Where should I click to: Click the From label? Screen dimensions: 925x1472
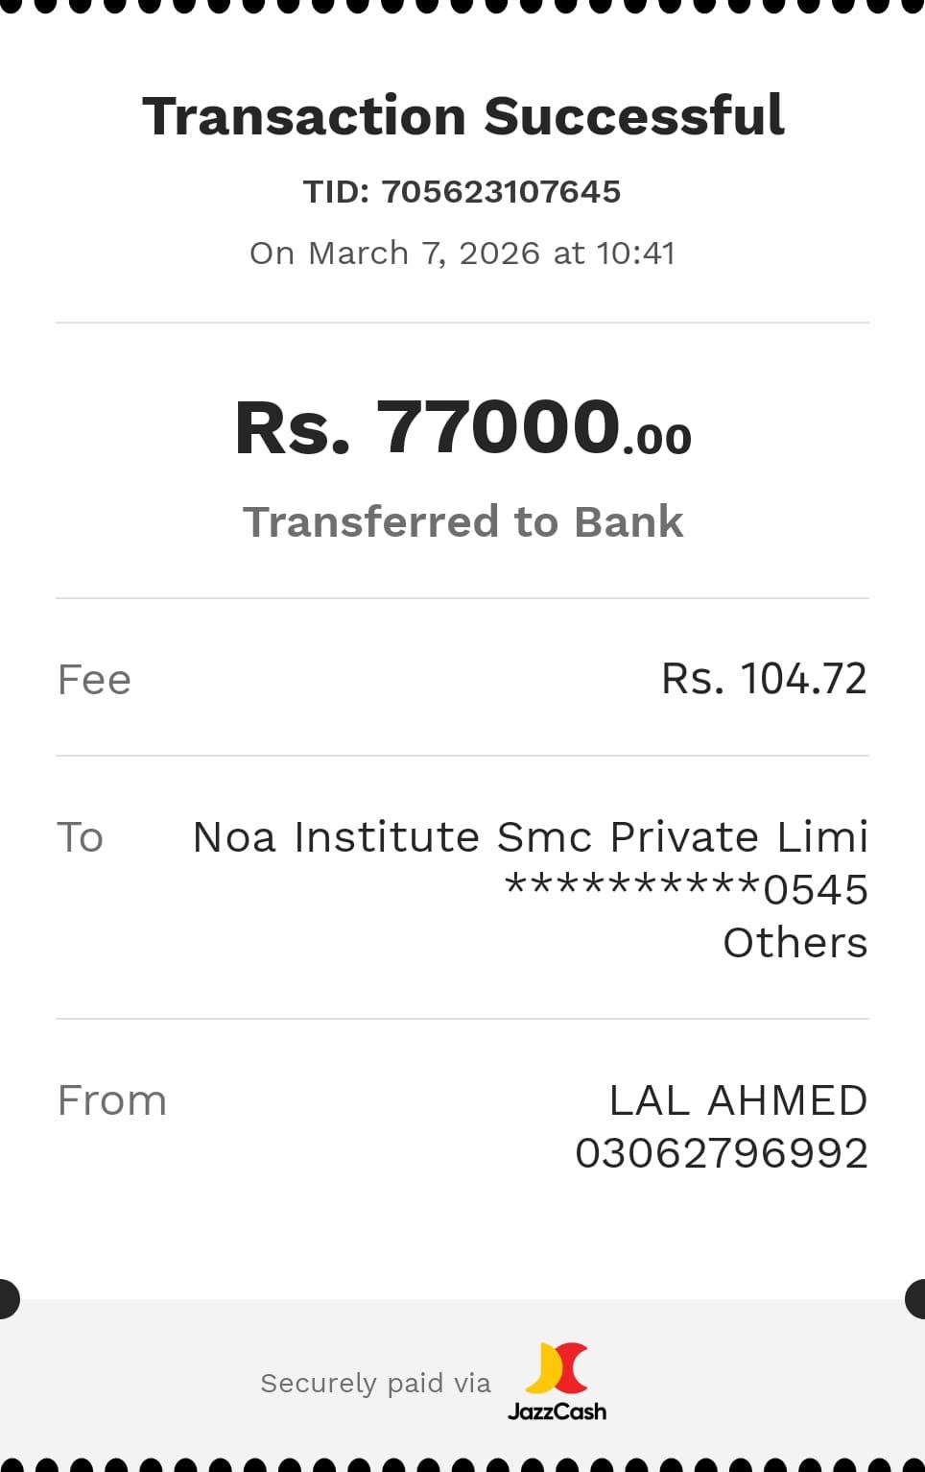[112, 1100]
